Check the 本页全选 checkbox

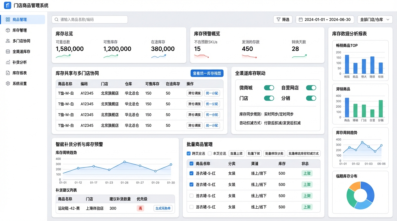(210, 154)
